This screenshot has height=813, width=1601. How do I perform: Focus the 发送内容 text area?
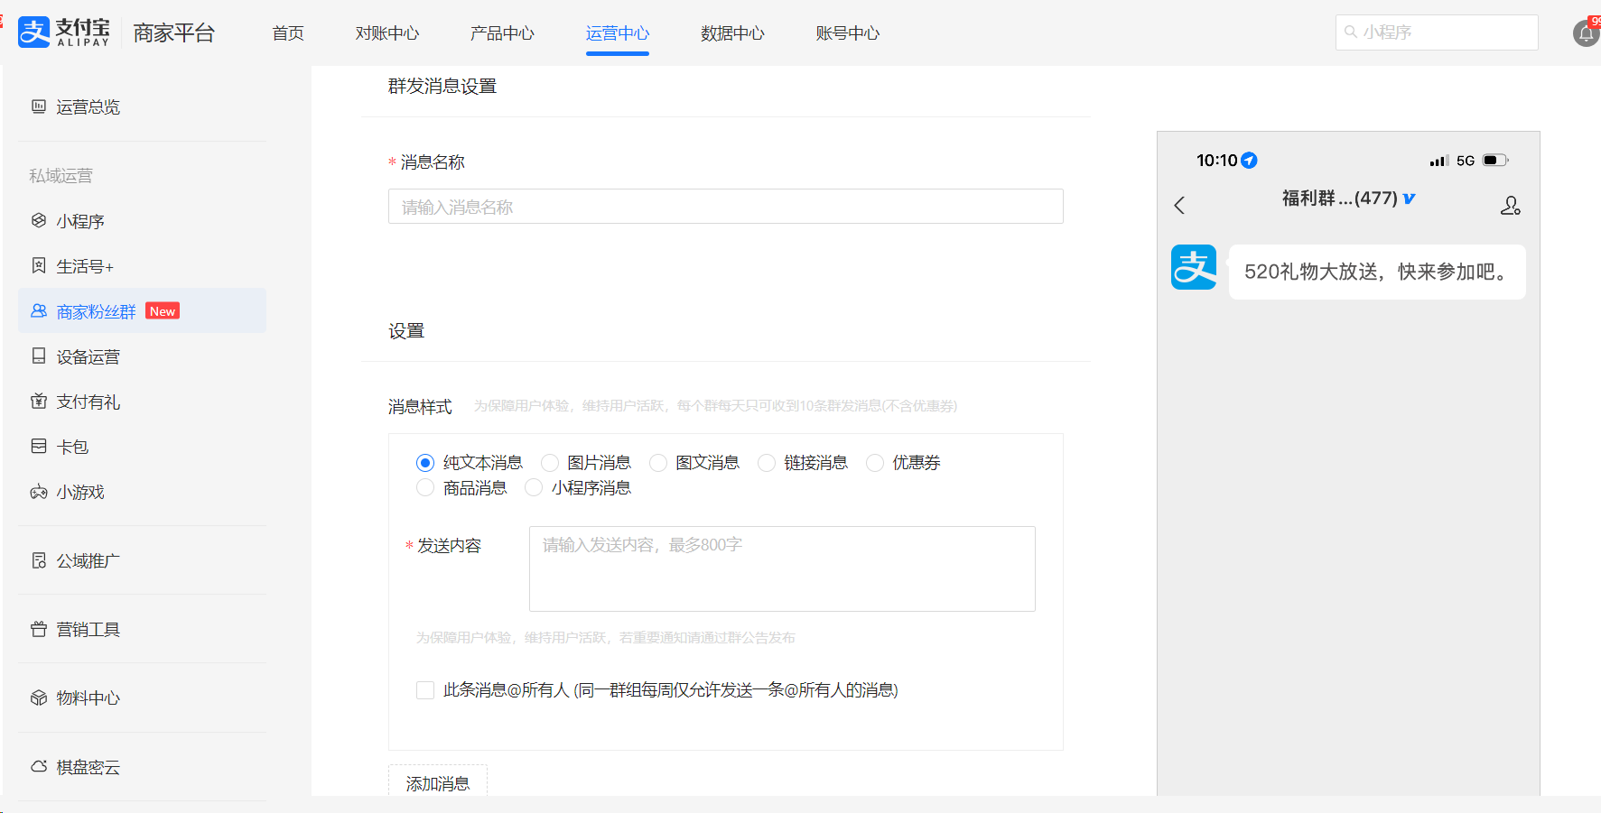[x=781, y=568]
